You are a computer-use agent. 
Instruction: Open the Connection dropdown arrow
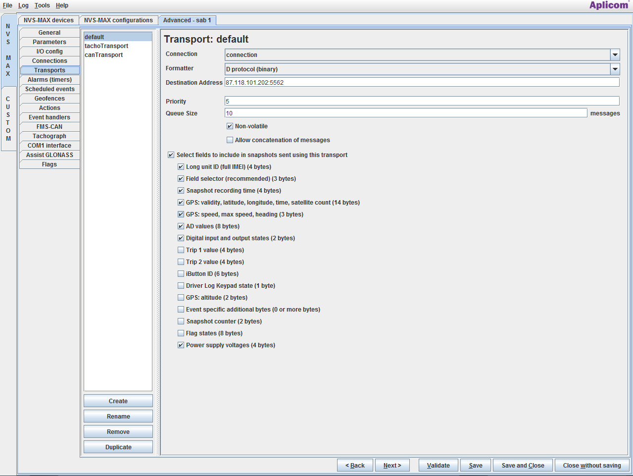pyautogui.click(x=615, y=55)
